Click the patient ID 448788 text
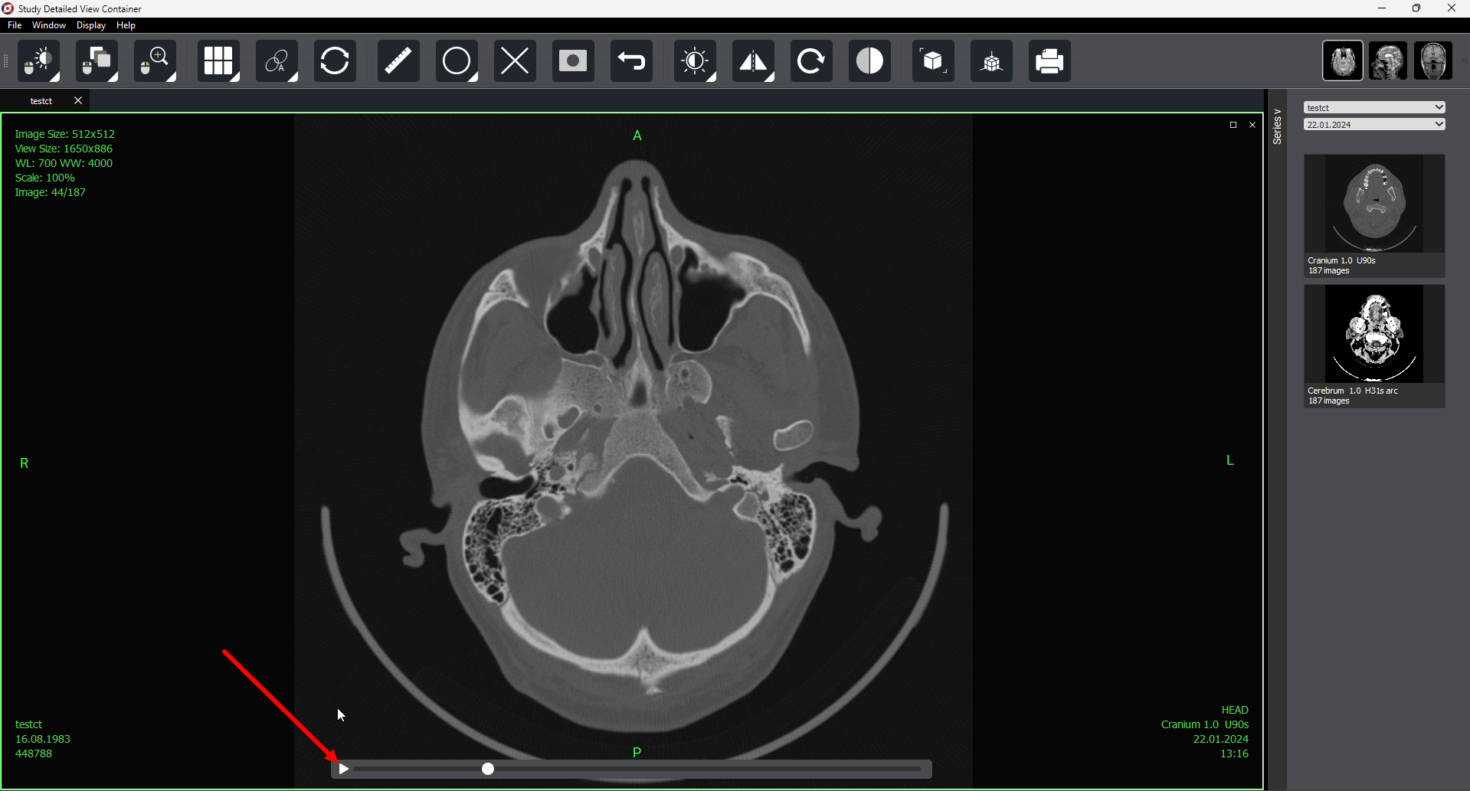Screen dimensions: 1470x791 point(34,753)
